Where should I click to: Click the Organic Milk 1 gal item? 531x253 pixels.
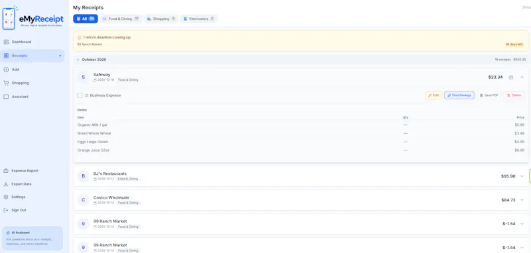click(92, 125)
